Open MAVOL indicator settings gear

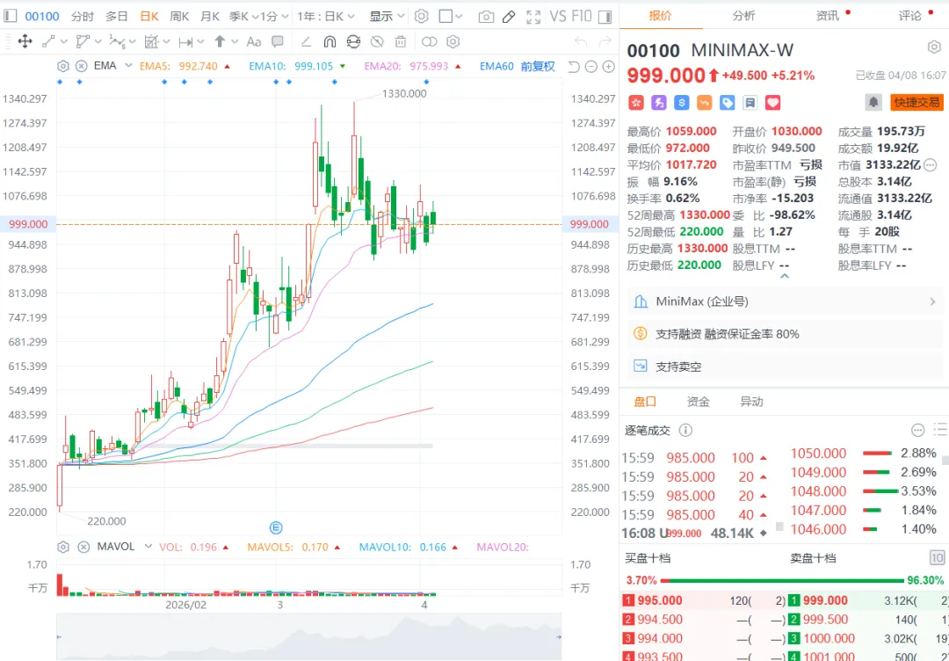(63, 548)
